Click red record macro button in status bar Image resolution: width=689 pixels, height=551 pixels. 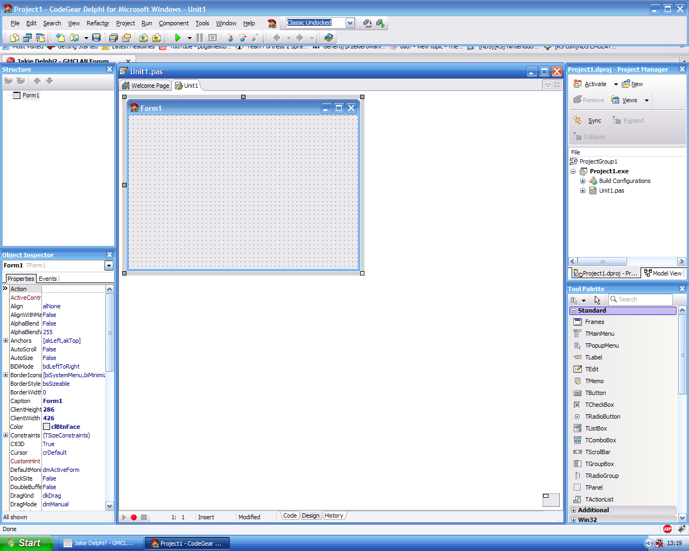click(x=133, y=517)
